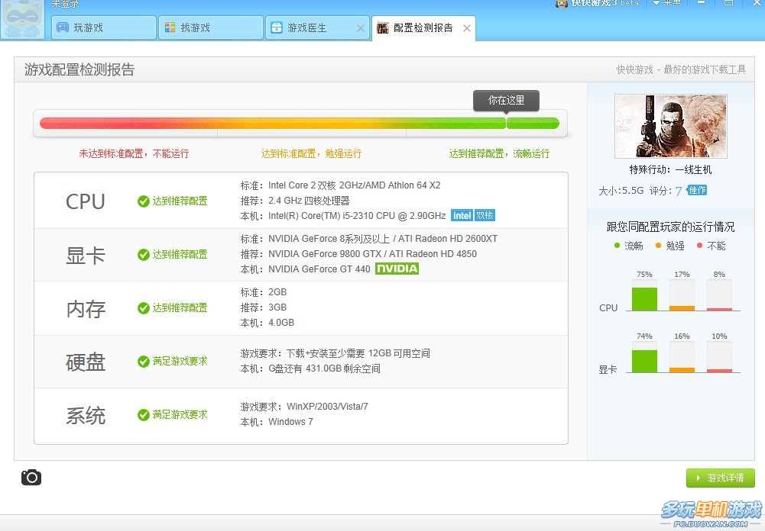
Task: Click the NVIDIA brand logo badge
Action: coord(397,269)
